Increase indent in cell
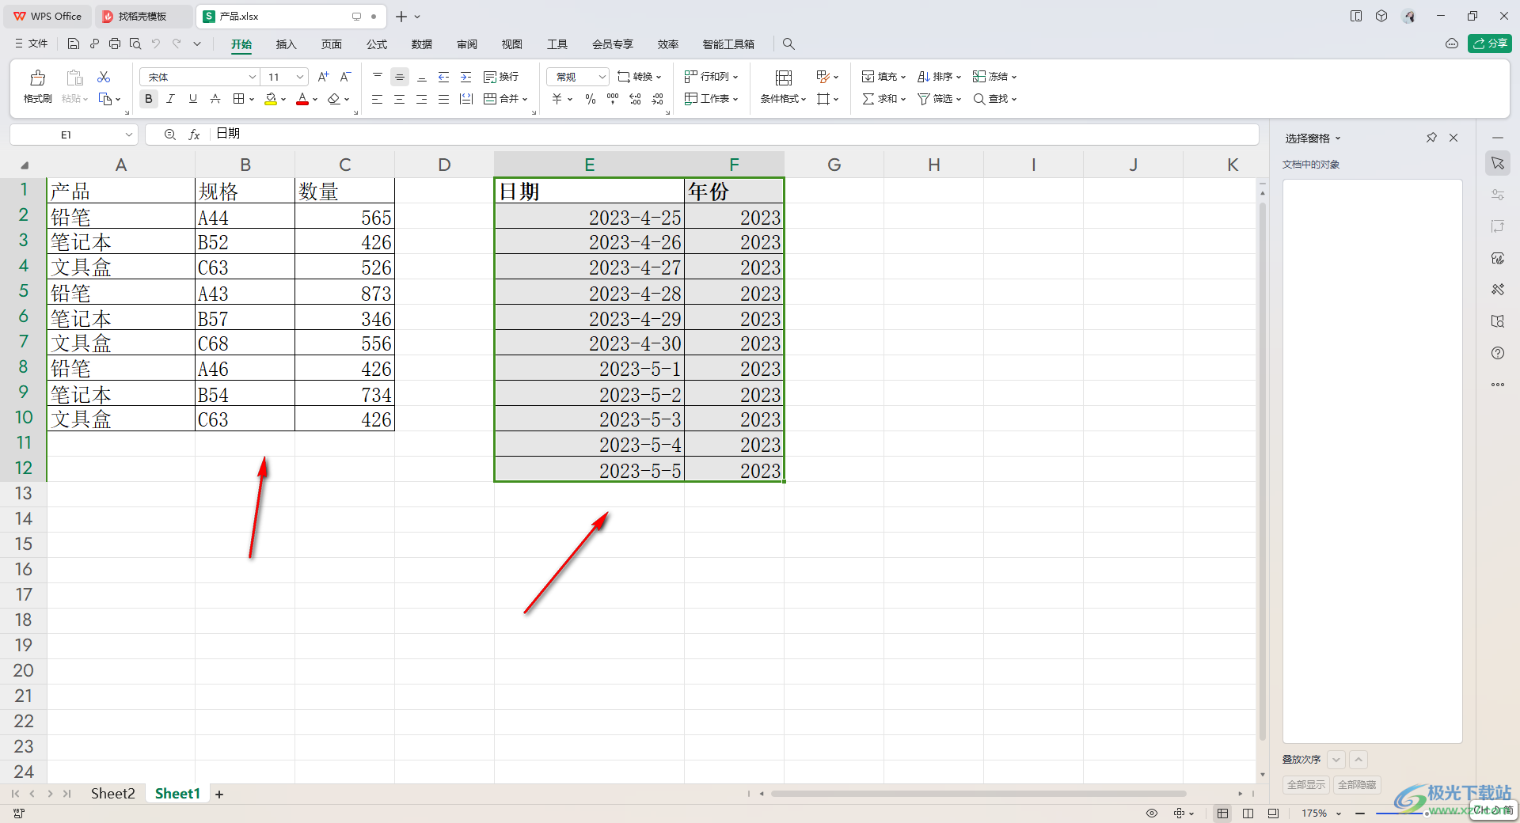This screenshot has width=1520, height=823. pos(466,77)
